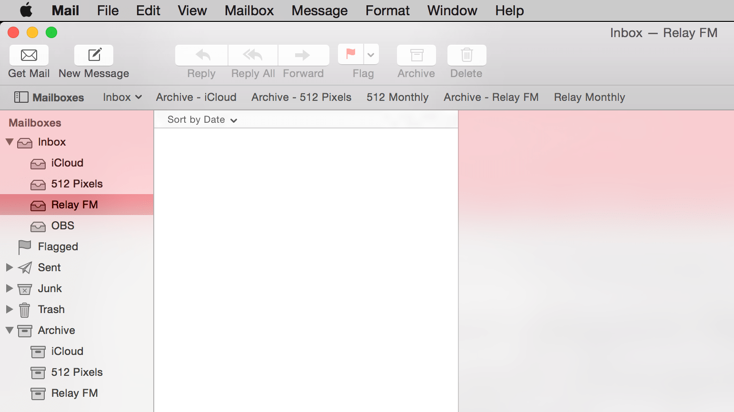Zoom the Mail window with green button
The height and width of the screenshot is (412, 734).
click(51, 32)
